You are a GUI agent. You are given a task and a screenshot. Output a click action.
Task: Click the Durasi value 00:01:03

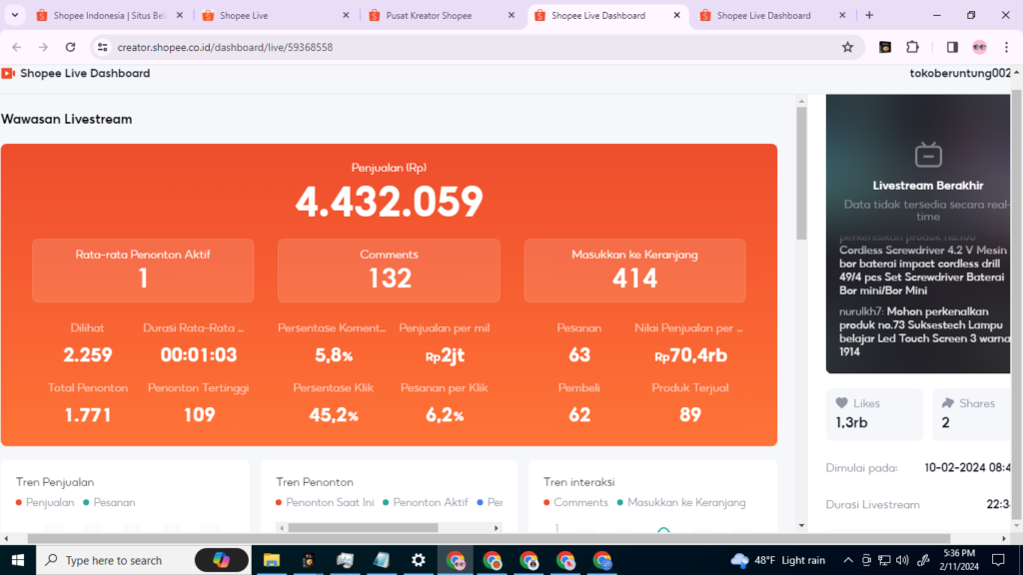(199, 354)
